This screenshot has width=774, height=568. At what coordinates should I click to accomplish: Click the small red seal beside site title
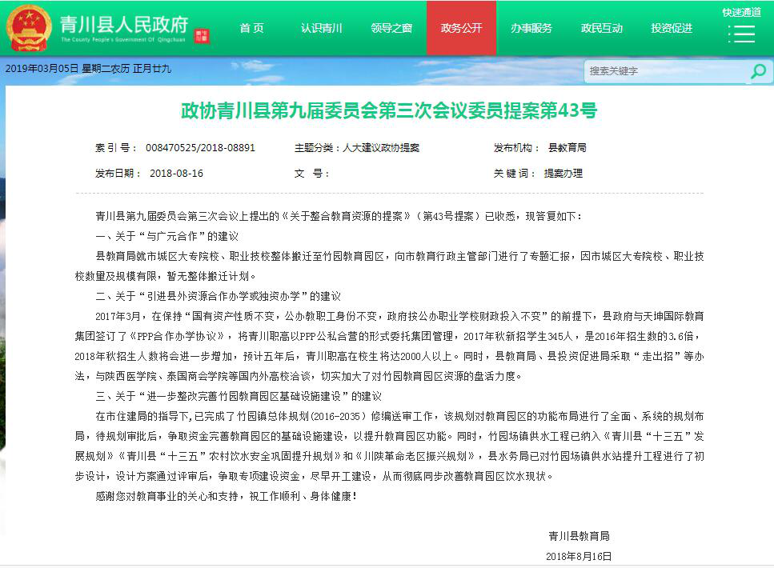(x=201, y=35)
